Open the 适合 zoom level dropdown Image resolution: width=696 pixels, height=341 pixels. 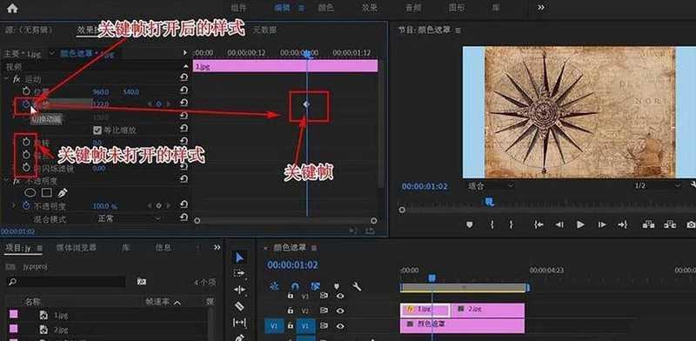(491, 186)
